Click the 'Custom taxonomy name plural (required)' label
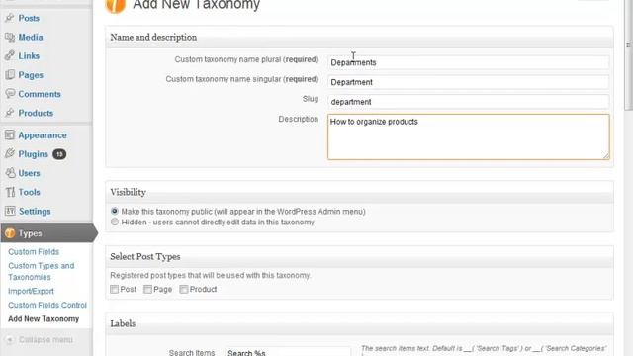 coord(246,59)
